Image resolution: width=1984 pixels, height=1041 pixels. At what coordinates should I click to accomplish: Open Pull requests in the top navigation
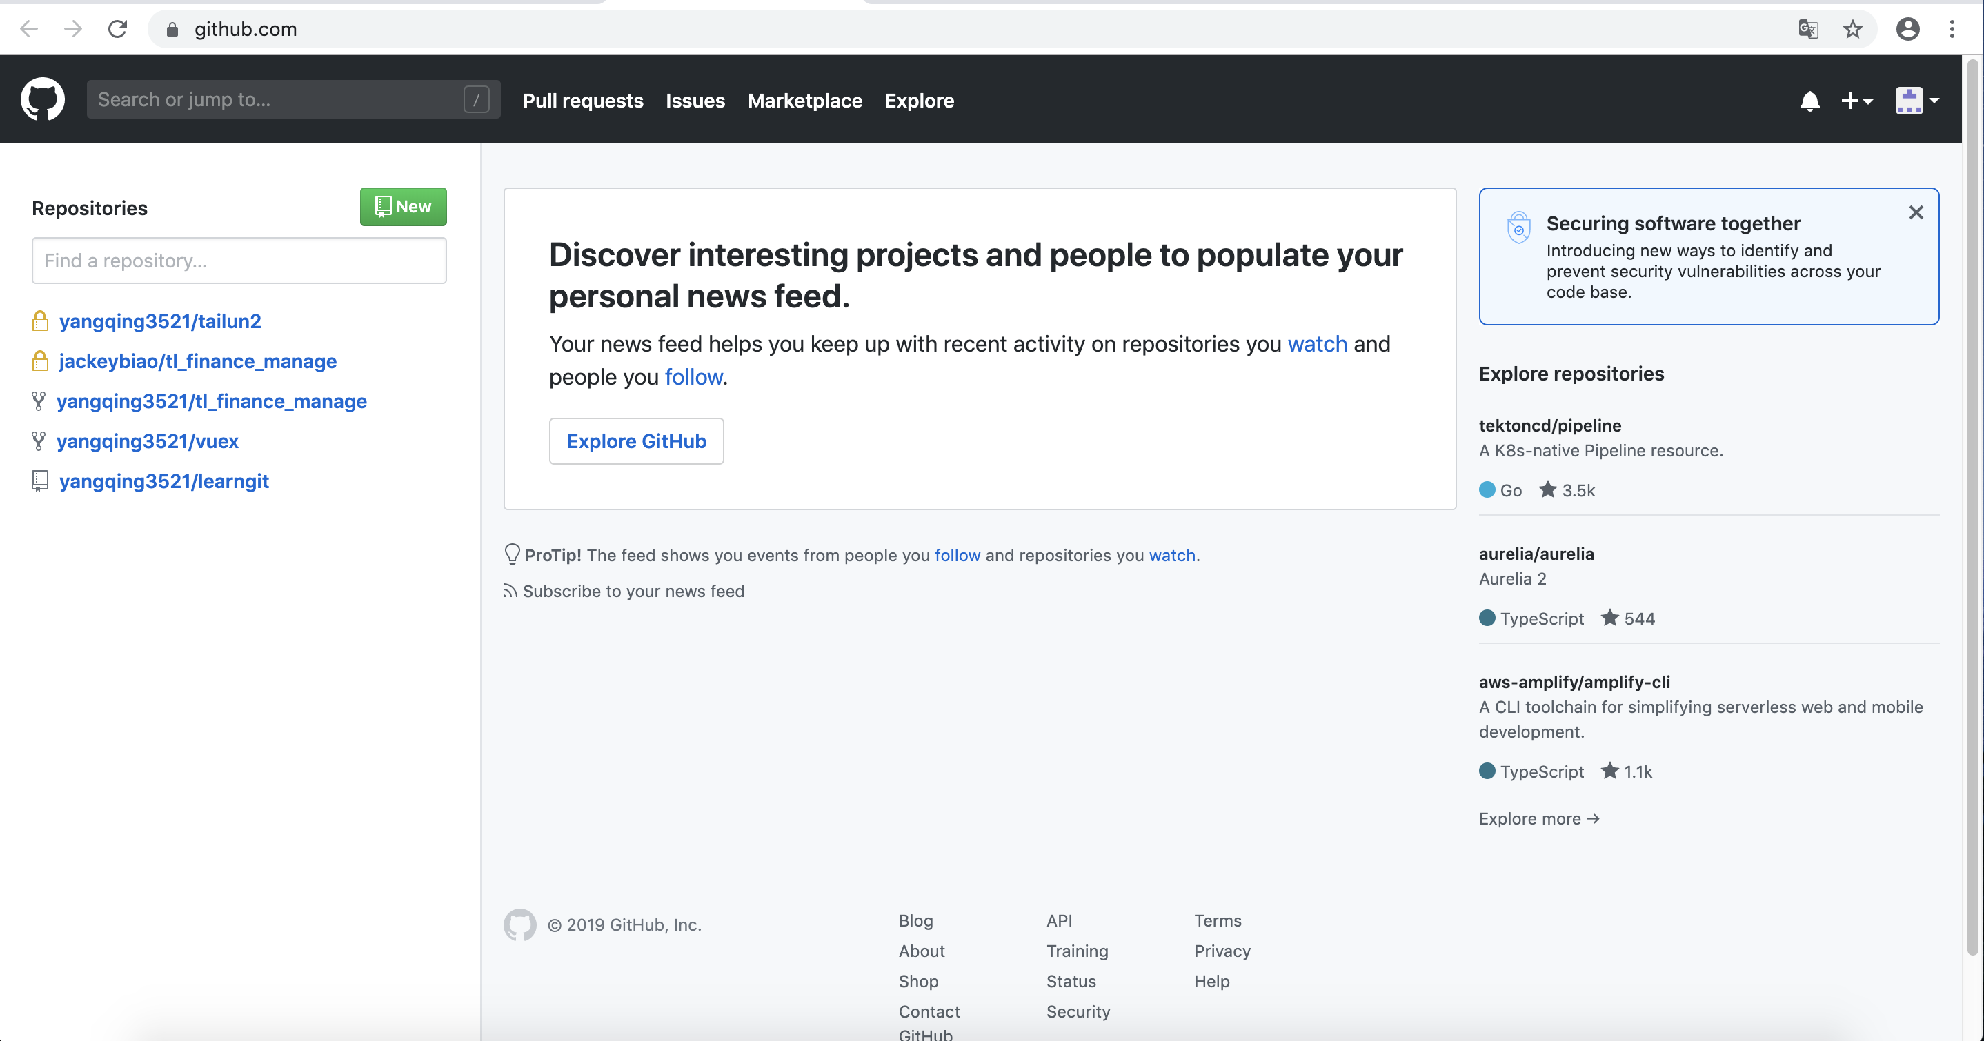pos(582,100)
